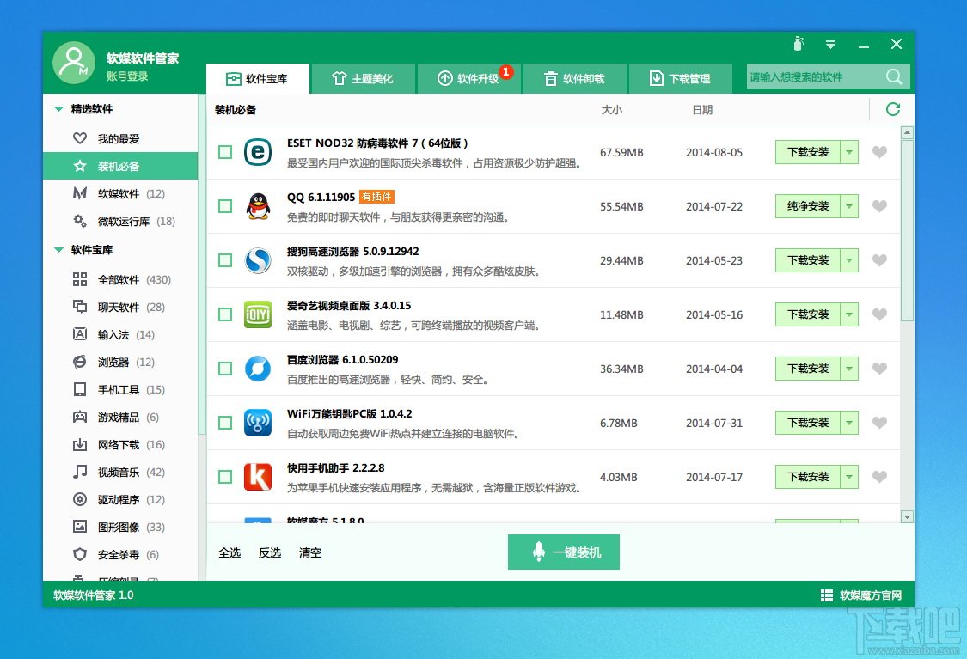The width and height of the screenshot is (967, 659).
Task: Click 清空 to clear selection
Action: coord(310,553)
